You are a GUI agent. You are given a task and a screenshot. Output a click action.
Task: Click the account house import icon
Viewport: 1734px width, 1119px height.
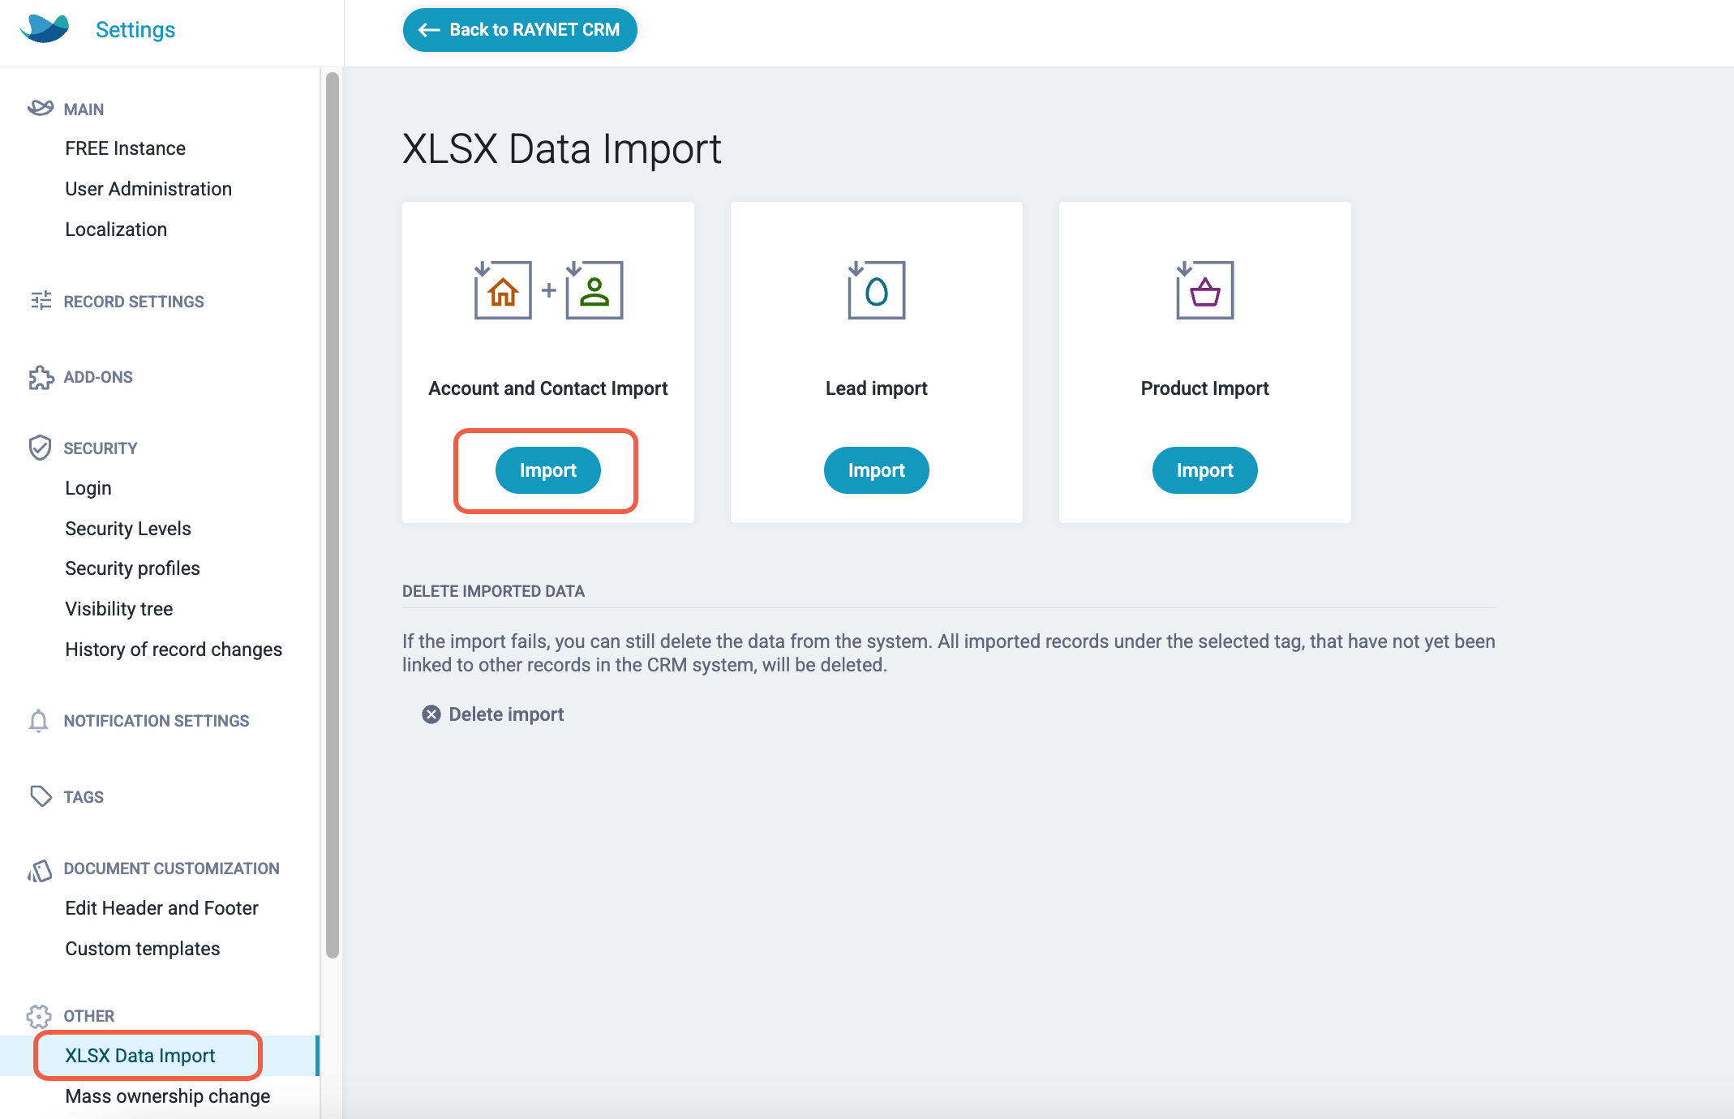click(x=503, y=290)
